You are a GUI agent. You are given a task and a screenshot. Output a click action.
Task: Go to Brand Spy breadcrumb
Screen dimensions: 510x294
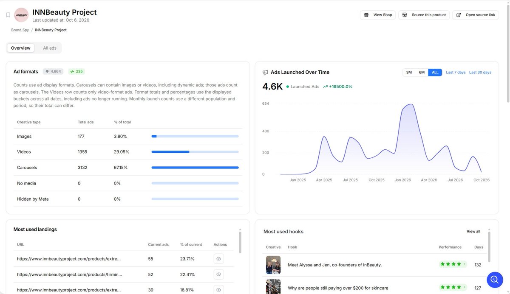[x=20, y=30]
